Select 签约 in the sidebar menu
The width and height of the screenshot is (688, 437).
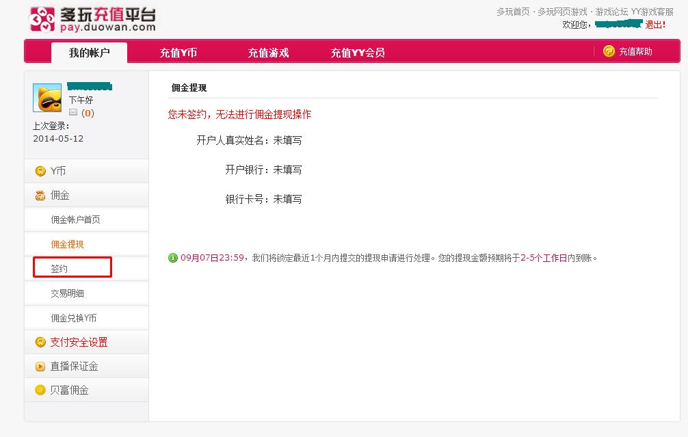pos(59,269)
